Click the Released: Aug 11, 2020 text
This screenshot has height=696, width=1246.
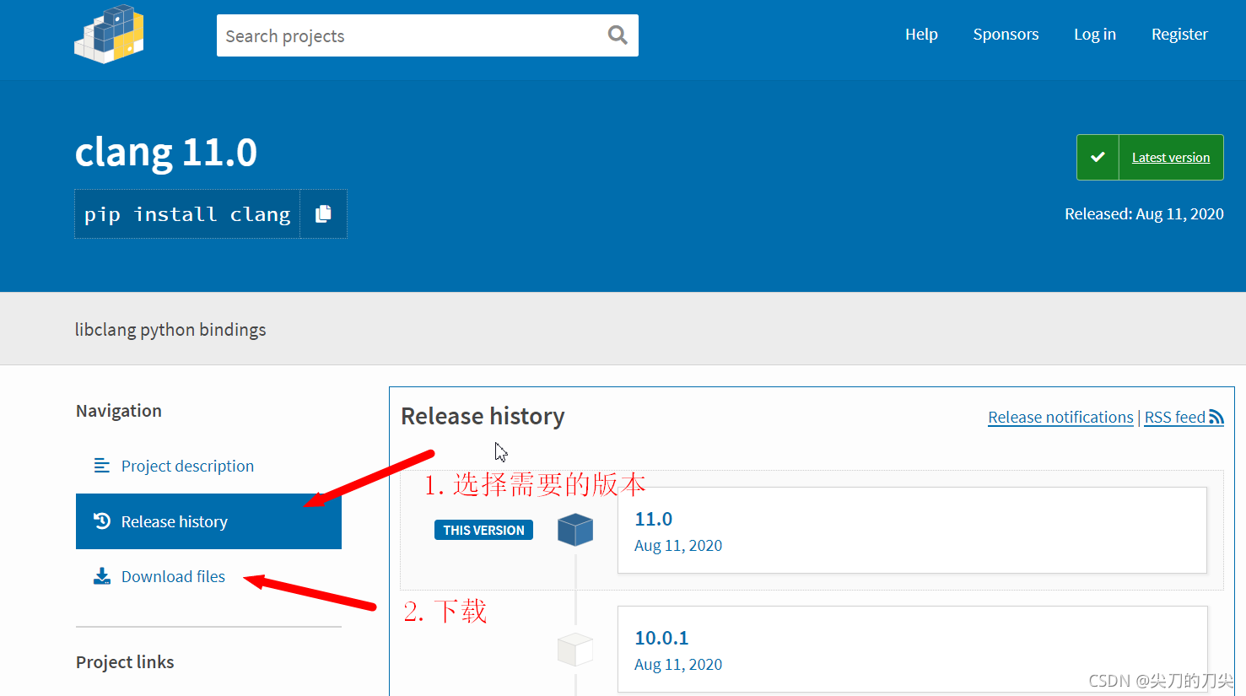[x=1144, y=213]
